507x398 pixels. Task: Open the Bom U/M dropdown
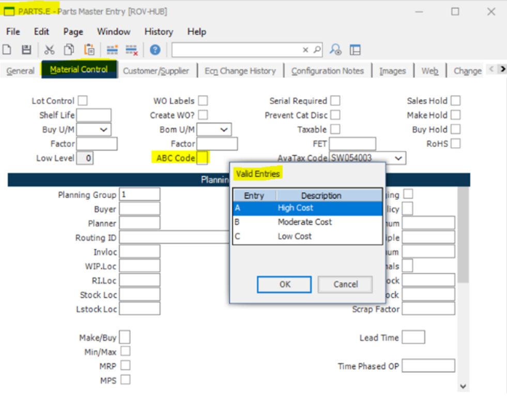pyautogui.click(x=224, y=130)
